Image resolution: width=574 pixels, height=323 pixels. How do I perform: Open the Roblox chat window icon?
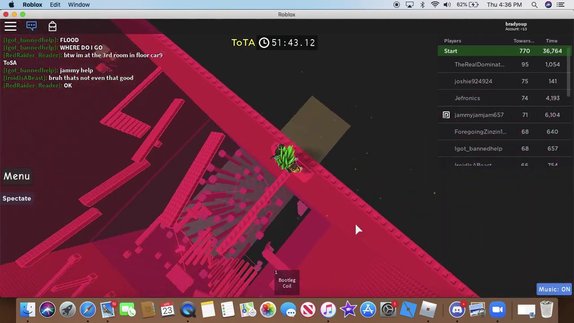click(31, 26)
